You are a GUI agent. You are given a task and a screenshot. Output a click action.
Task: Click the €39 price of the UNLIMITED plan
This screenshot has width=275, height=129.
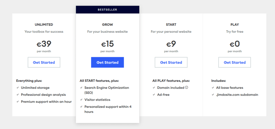pyautogui.click(x=44, y=44)
